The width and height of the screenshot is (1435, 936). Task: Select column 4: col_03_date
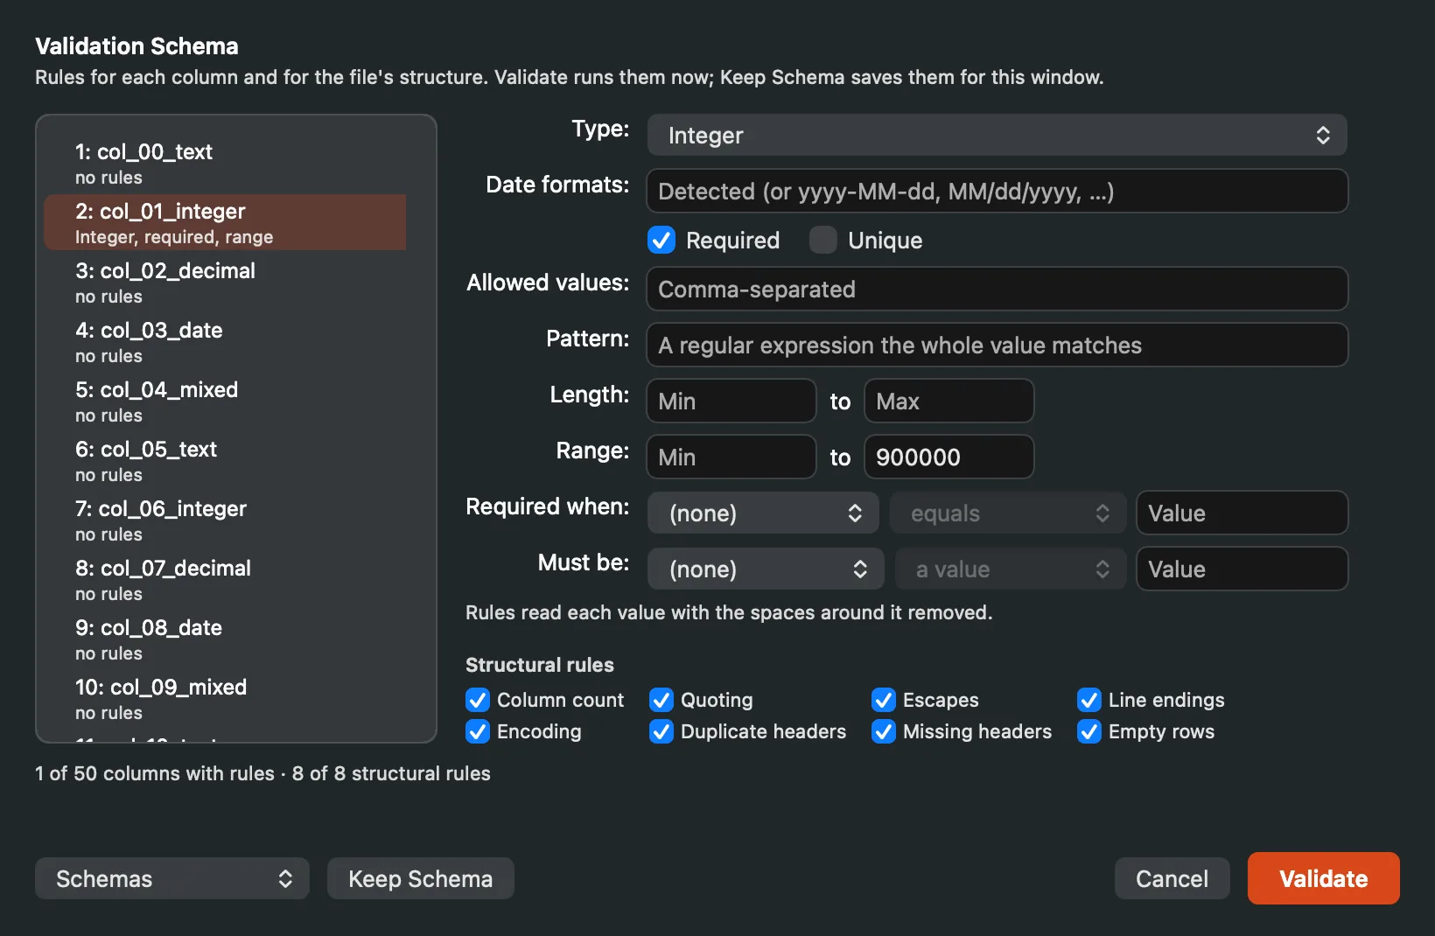click(x=225, y=343)
